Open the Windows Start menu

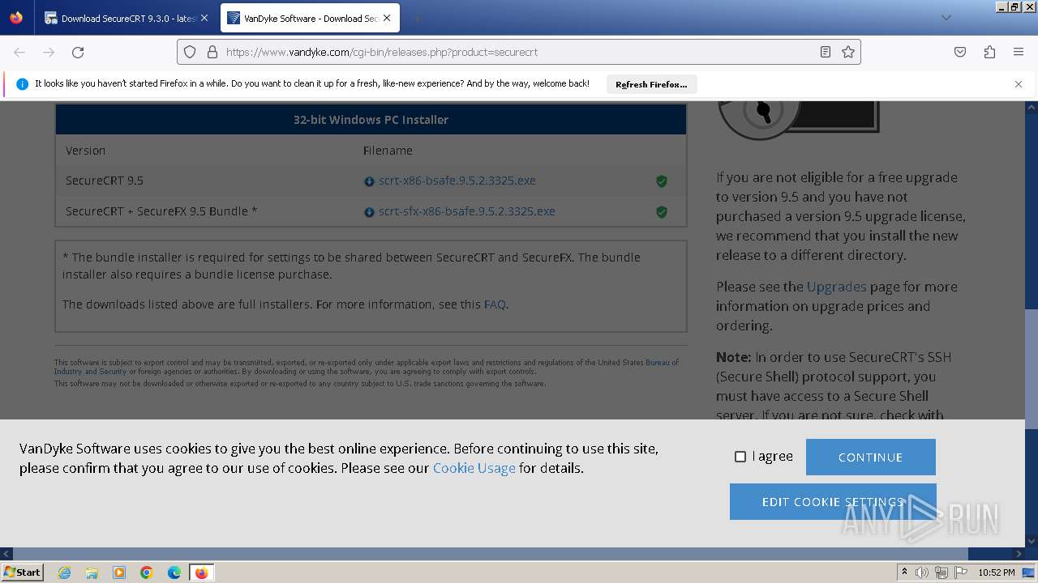pyautogui.click(x=23, y=572)
